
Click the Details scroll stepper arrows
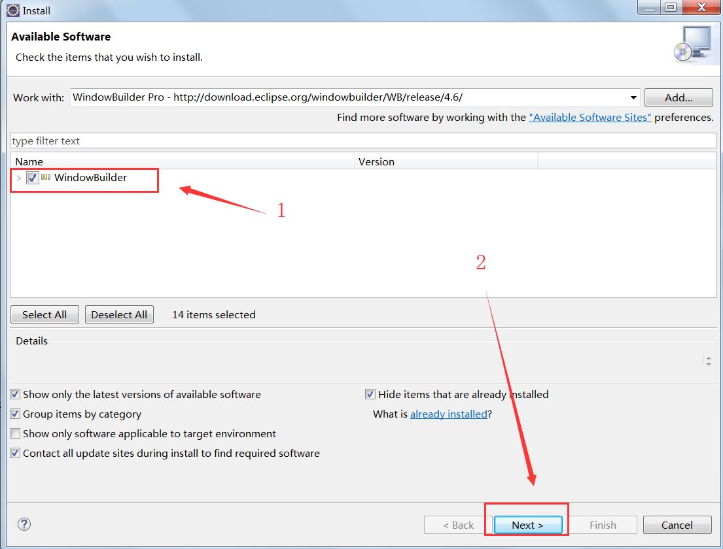708,361
